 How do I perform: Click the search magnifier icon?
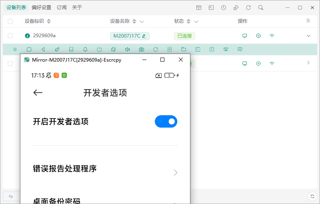pos(261,8)
